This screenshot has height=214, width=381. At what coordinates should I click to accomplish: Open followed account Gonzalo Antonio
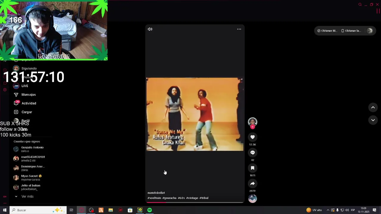[29, 149]
